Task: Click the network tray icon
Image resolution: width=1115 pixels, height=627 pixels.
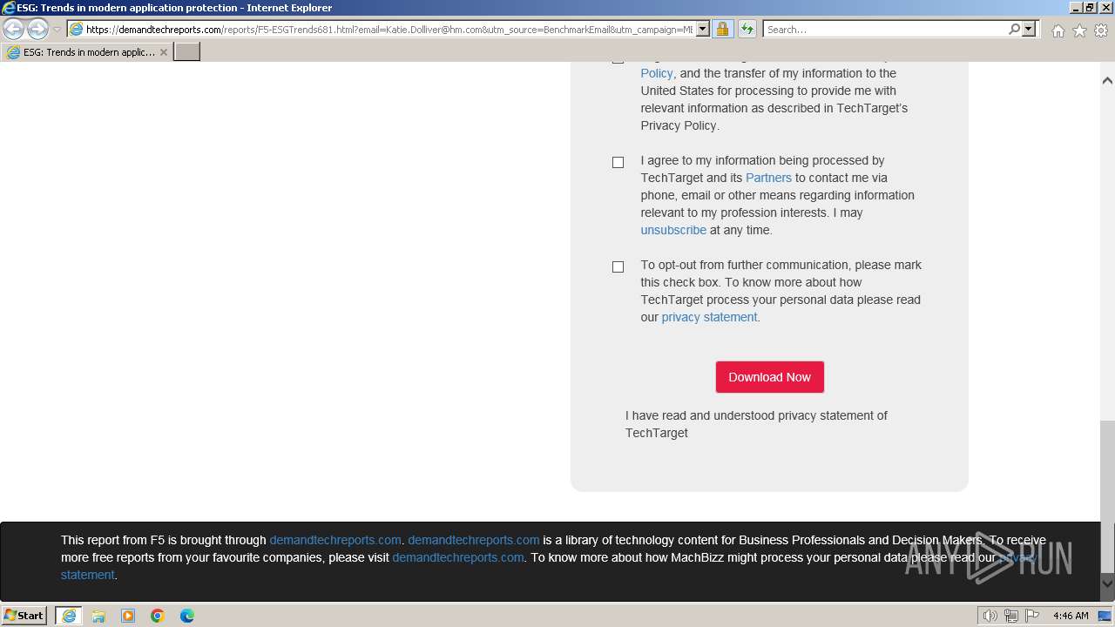Action: (1011, 616)
